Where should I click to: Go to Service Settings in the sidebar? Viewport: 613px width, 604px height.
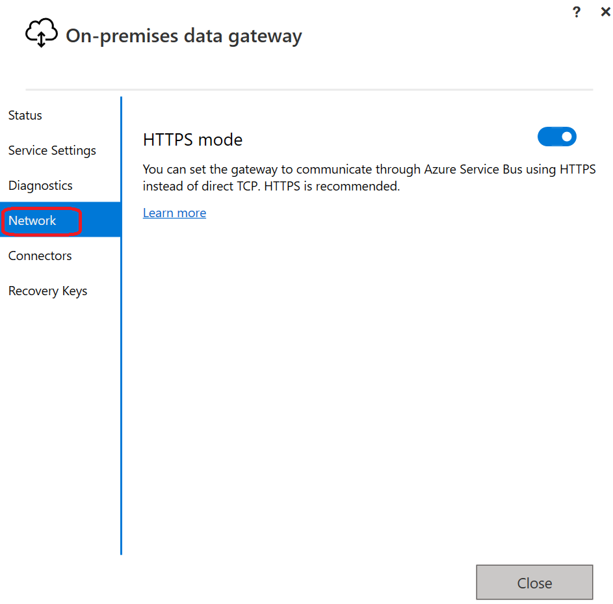tap(52, 150)
